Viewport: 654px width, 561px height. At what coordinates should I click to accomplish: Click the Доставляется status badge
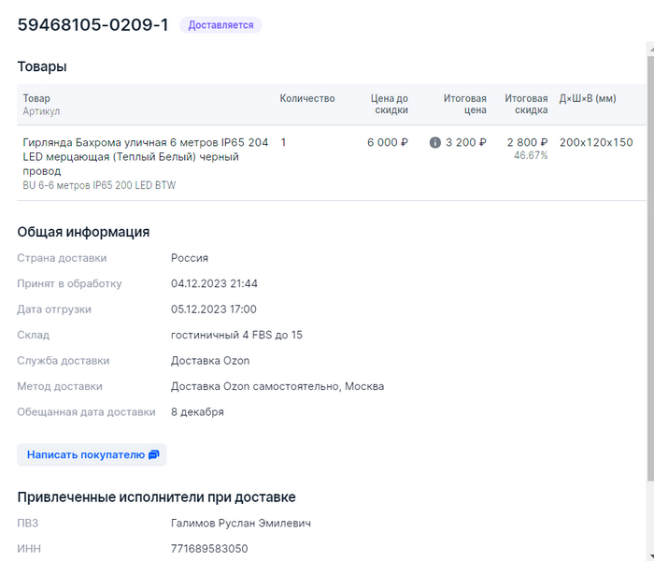coord(220,25)
